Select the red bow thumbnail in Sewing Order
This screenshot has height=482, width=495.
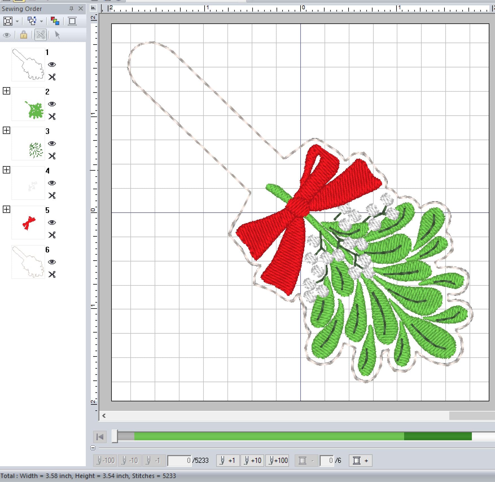click(x=28, y=223)
